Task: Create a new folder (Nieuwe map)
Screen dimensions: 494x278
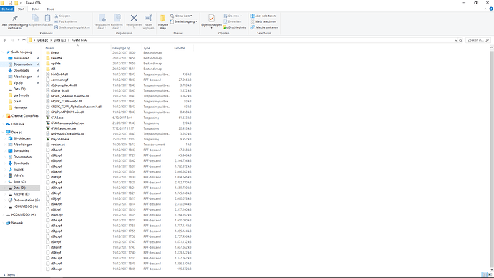Action: point(163,21)
